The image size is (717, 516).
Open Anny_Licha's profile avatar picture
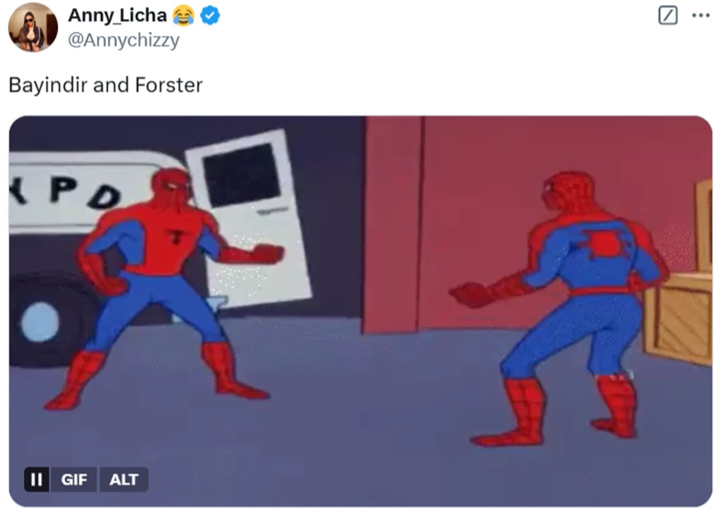[x=33, y=27]
